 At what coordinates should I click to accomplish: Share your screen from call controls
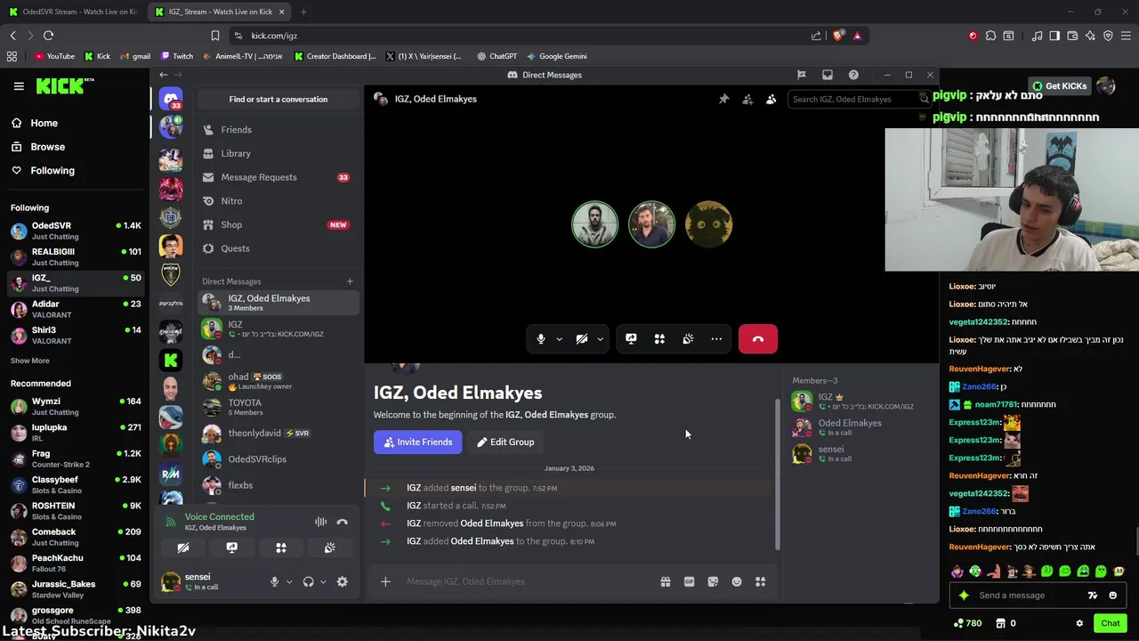(x=631, y=339)
